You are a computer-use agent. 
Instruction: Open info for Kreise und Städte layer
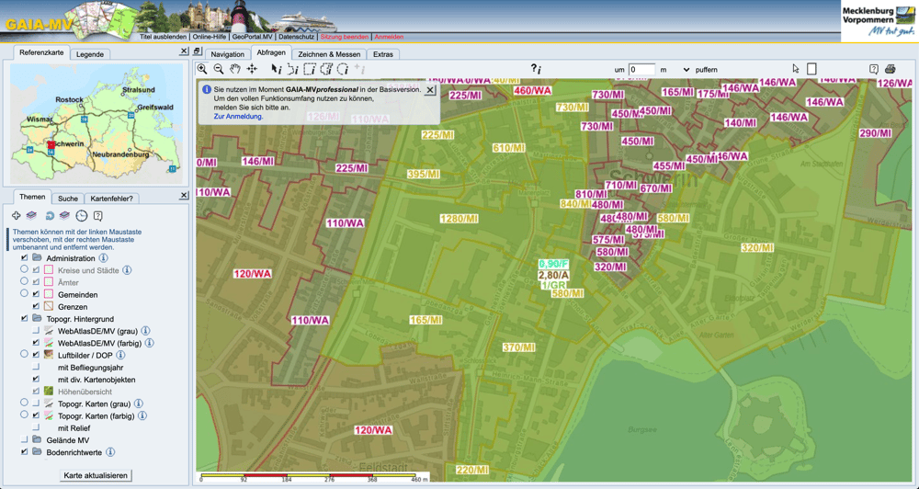(x=127, y=270)
